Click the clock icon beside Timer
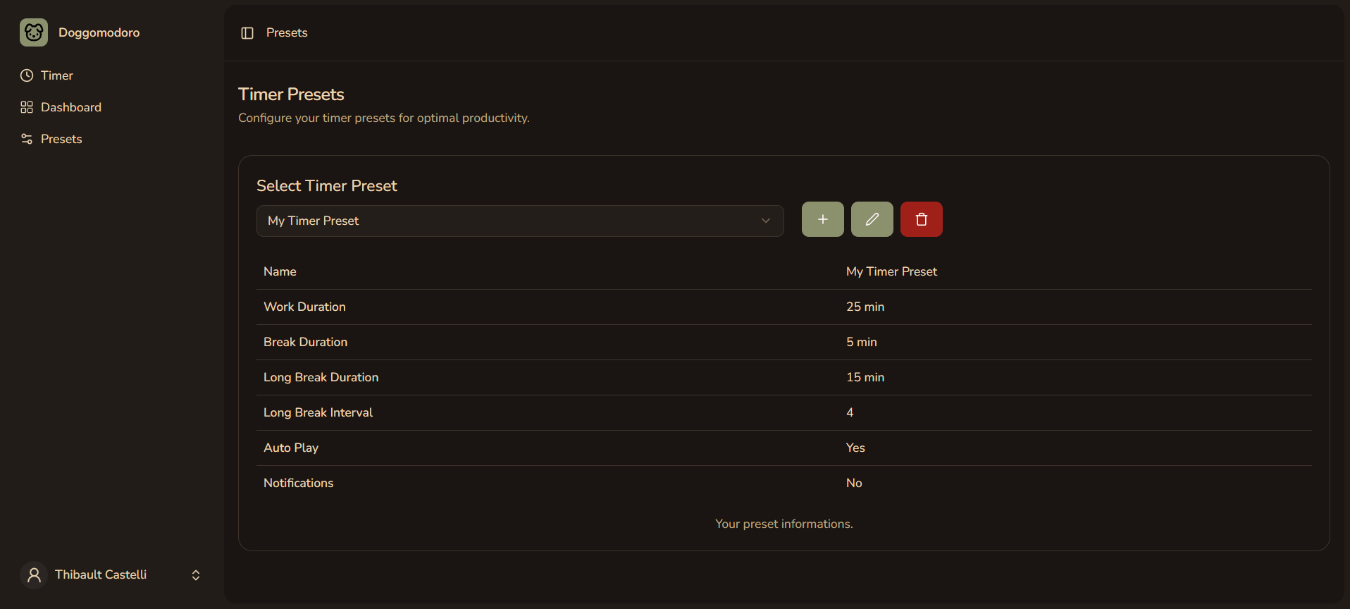This screenshot has width=1350, height=609. coord(27,75)
